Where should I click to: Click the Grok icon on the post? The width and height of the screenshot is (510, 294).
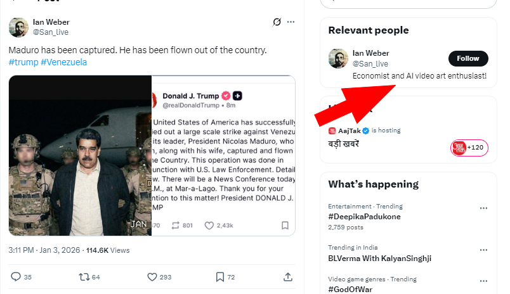277,22
